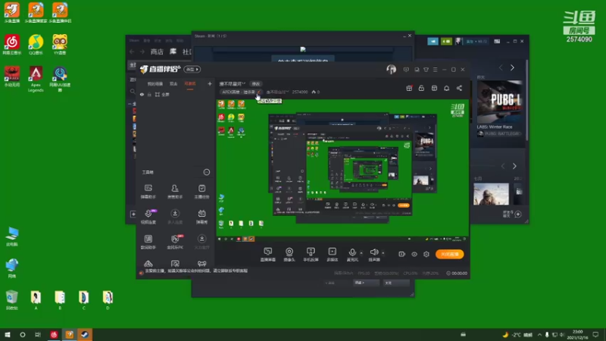Image resolution: width=606 pixels, height=341 pixels.
Task: Open the PK tool with red badge
Action: coord(175,242)
